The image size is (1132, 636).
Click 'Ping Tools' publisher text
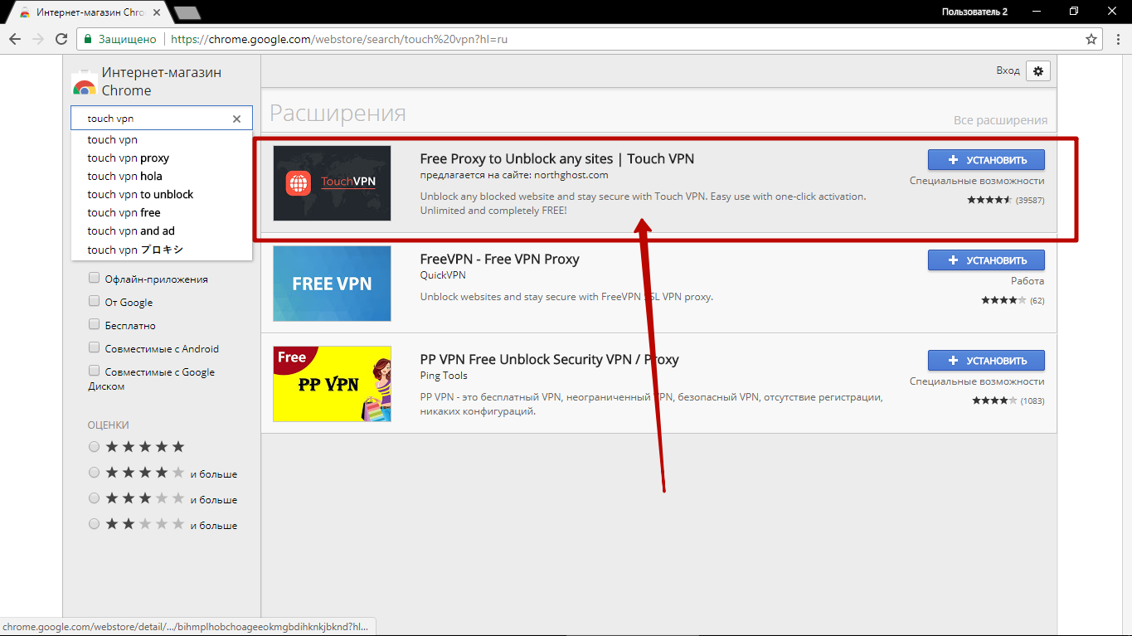444,376
